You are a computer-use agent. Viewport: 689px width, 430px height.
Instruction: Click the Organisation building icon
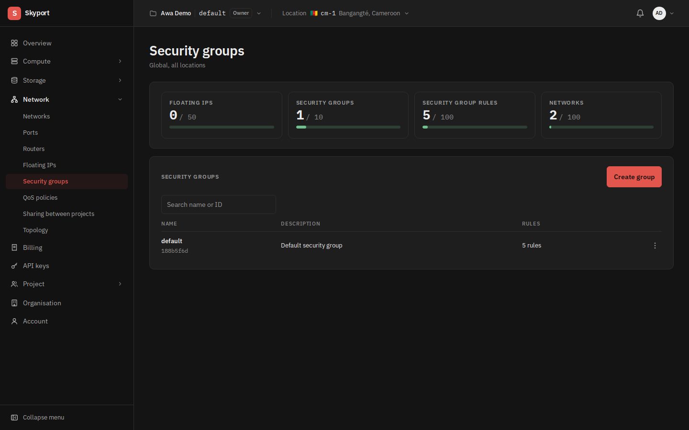pos(14,303)
